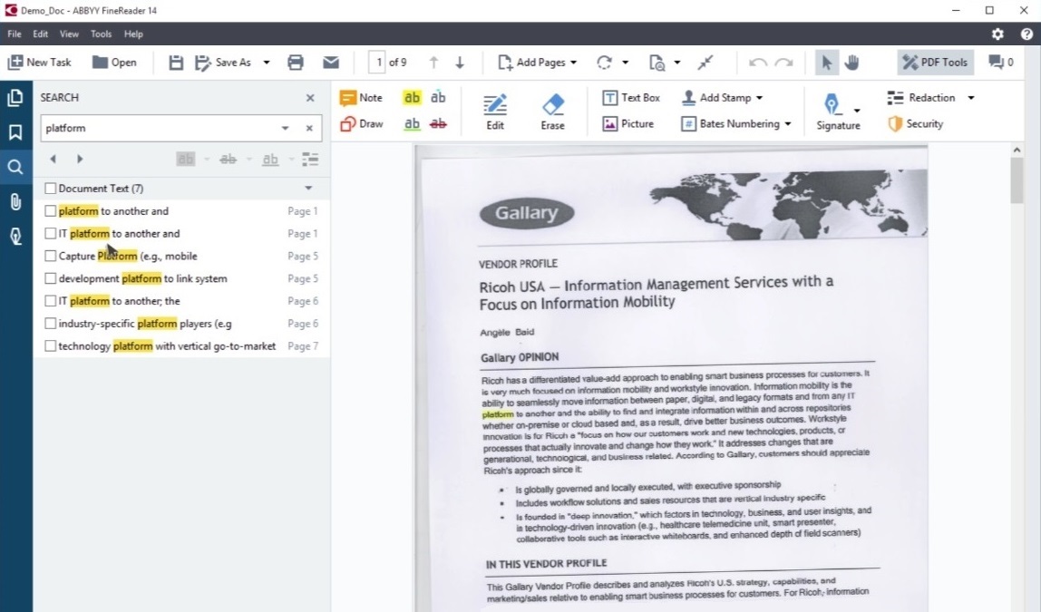The height and width of the screenshot is (612, 1041).
Task: Show the Bookmarks panel in the sidebar
Action: pyautogui.click(x=15, y=132)
